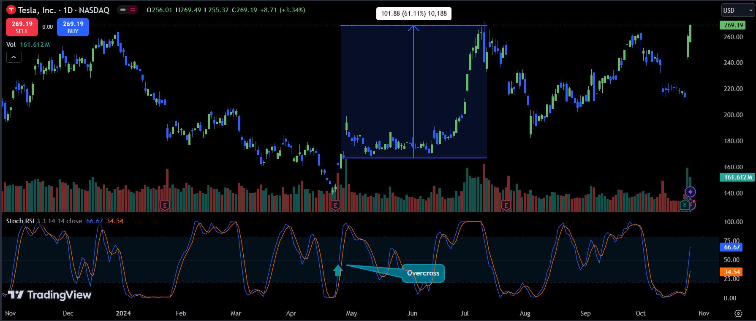Click the red earnings E marker in late April
Screen dimensions: 756x321
tap(336, 206)
